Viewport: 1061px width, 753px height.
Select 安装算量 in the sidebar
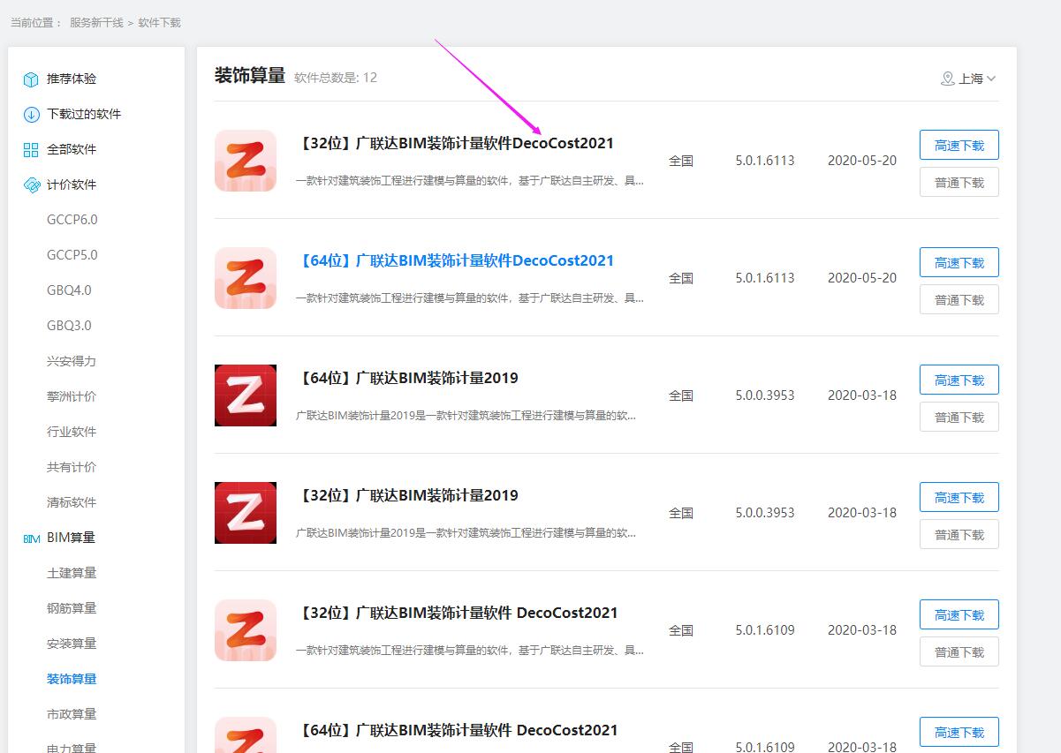pos(72,644)
